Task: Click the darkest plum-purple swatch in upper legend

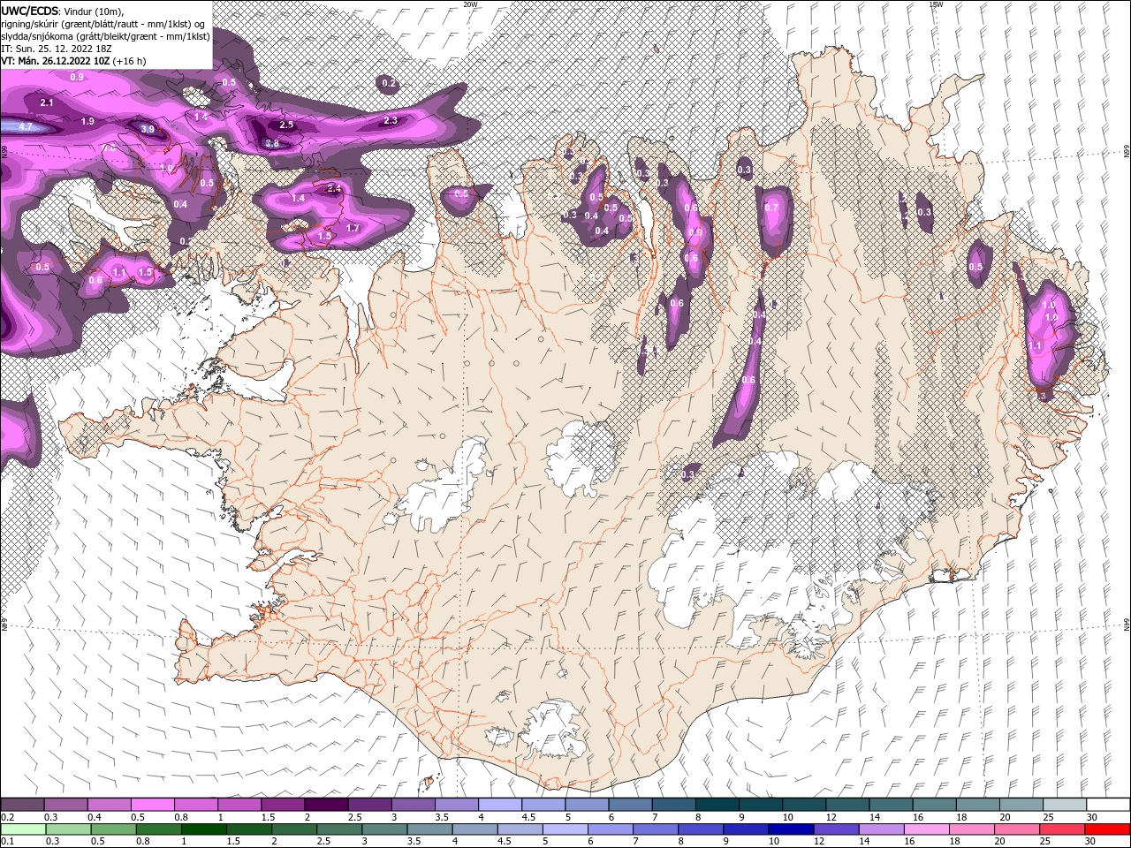Action: point(325,805)
